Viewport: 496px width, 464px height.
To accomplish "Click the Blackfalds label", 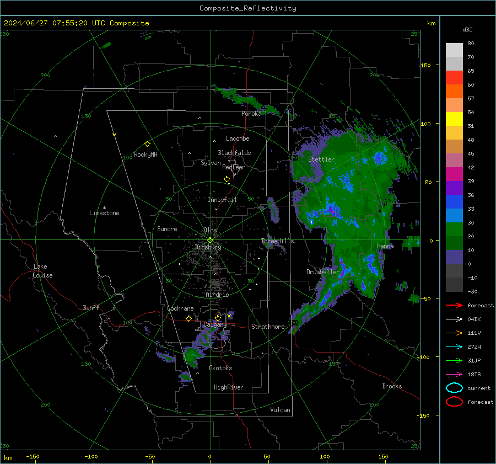I will pyautogui.click(x=234, y=153).
